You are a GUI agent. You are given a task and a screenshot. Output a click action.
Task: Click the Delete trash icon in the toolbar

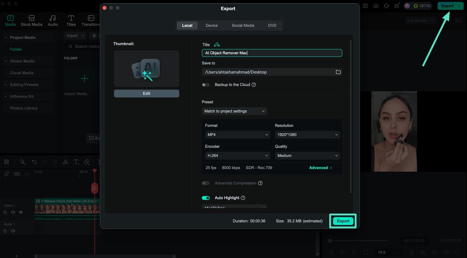[x=55, y=162]
